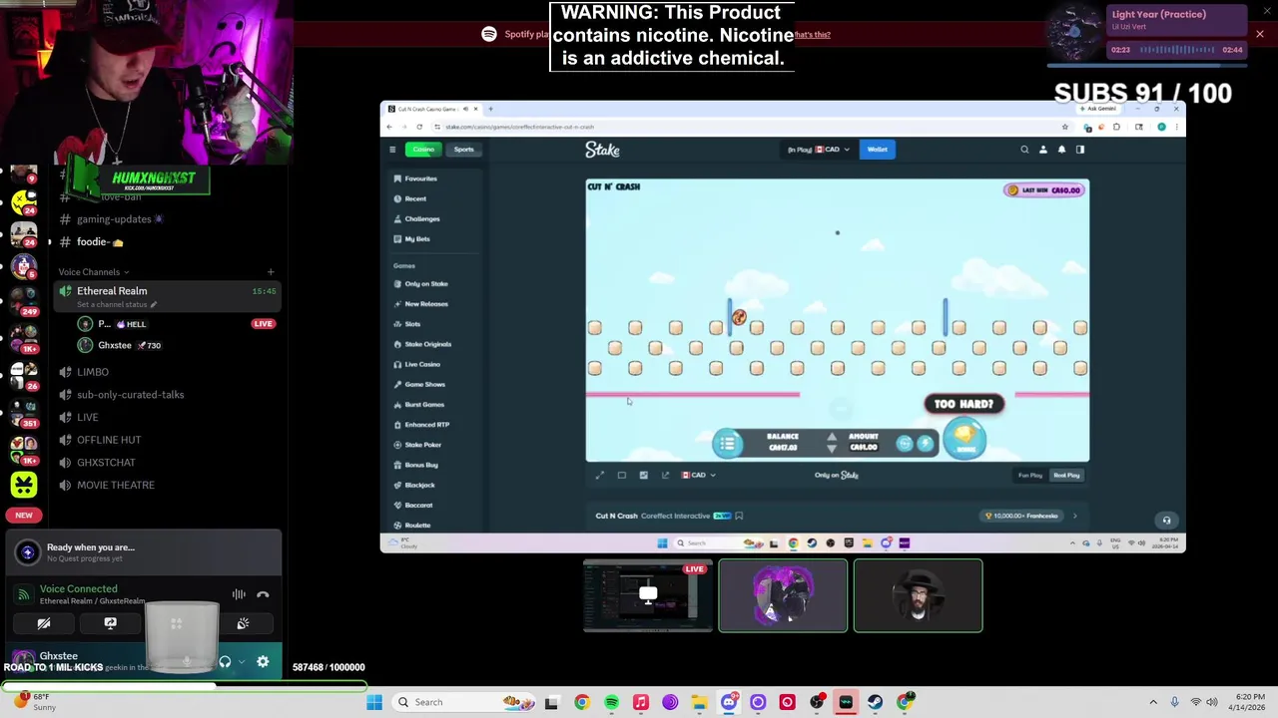Open the Stake live support headset button
Screen dimensions: 1278x718
pos(1166,520)
